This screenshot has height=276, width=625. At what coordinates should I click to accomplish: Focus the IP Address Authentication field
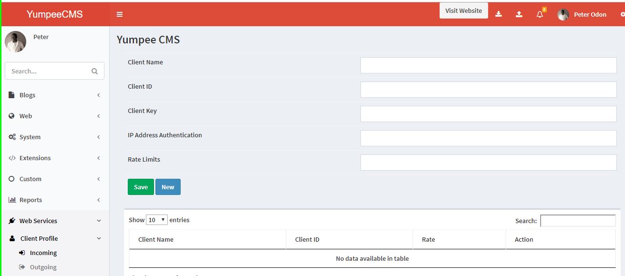[488, 138]
